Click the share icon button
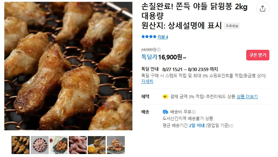This screenshot has width=278, height=157. coord(262,8)
